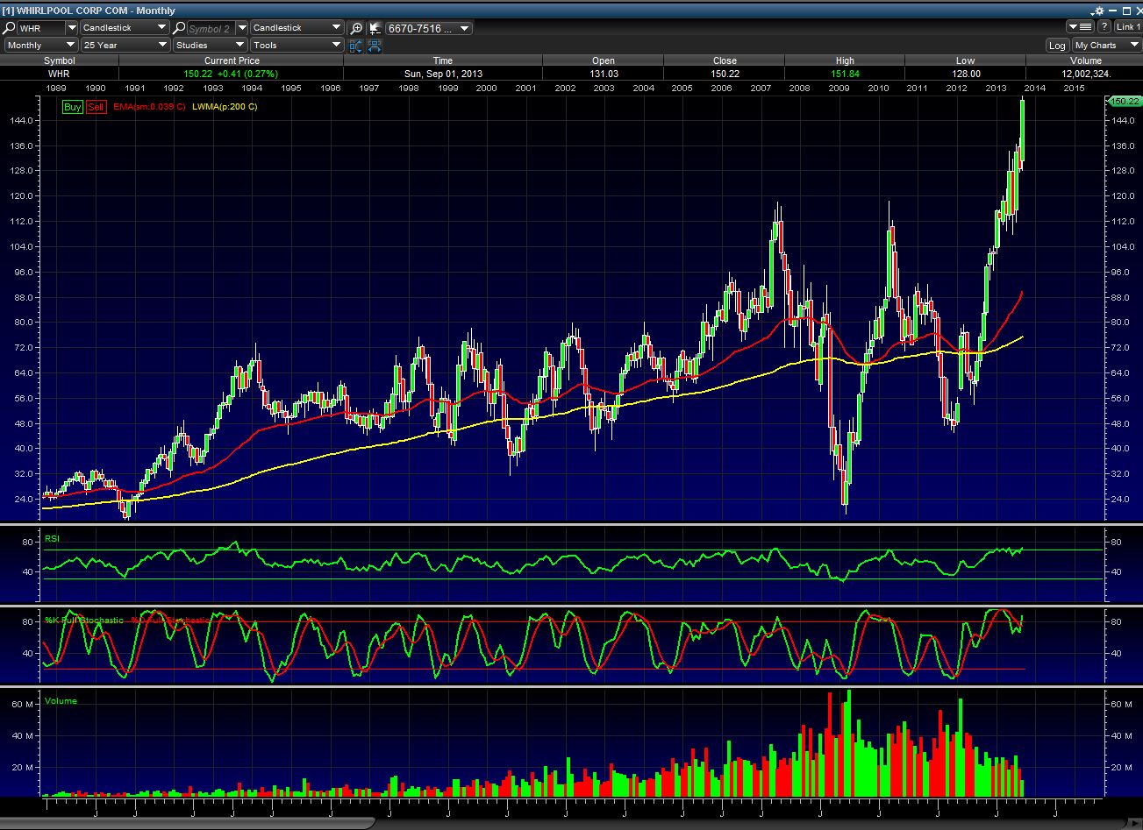Click the vertical expand chart icon
The height and width of the screenshot is (830, 1143).
[356, 46]
